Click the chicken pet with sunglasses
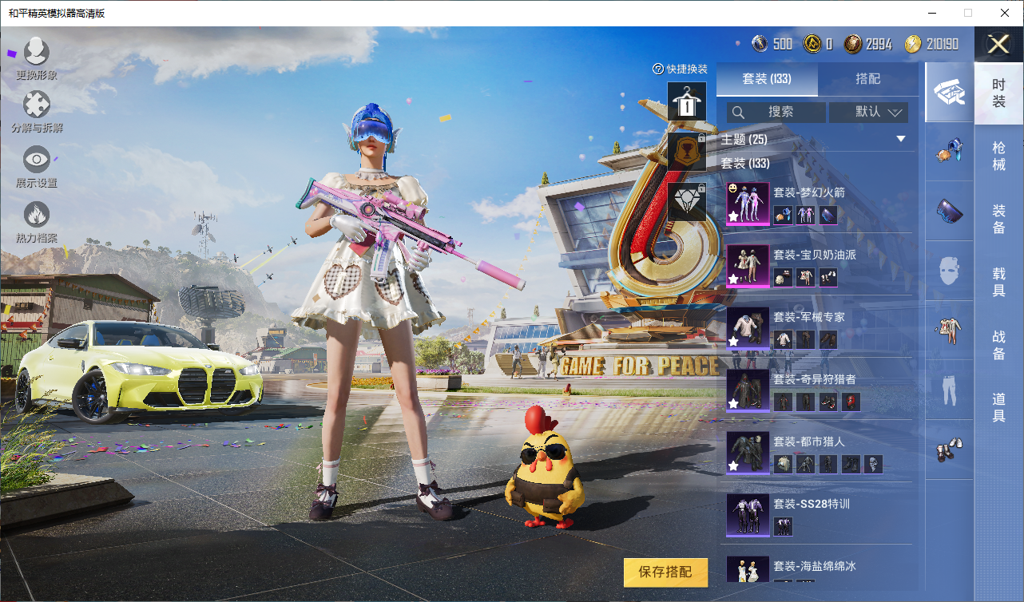 (545, 467)
